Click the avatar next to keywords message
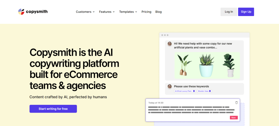 point(169,86)
